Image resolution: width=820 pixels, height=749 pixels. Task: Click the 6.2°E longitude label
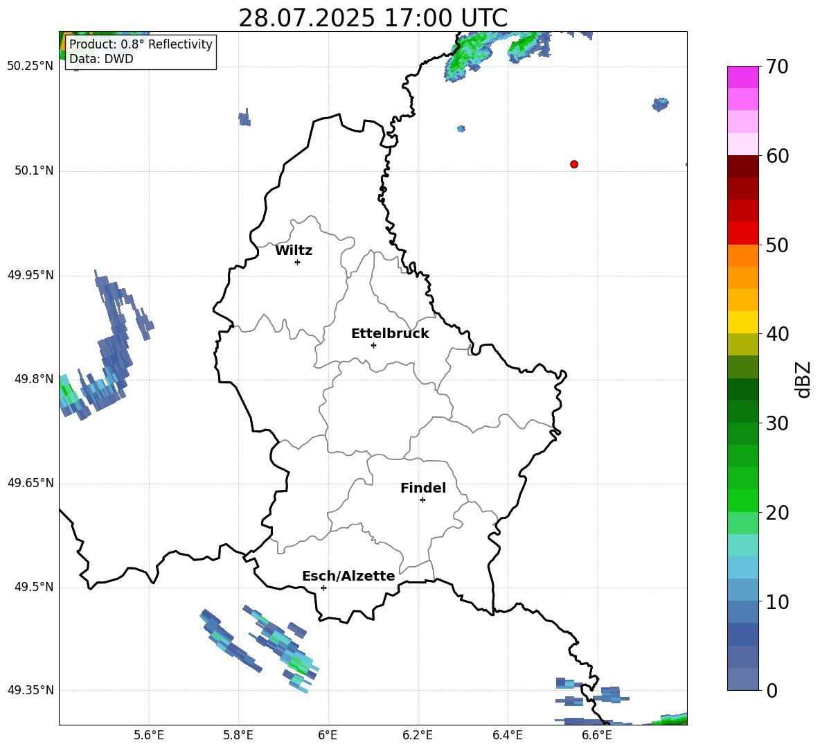click(x=418, y=735)
